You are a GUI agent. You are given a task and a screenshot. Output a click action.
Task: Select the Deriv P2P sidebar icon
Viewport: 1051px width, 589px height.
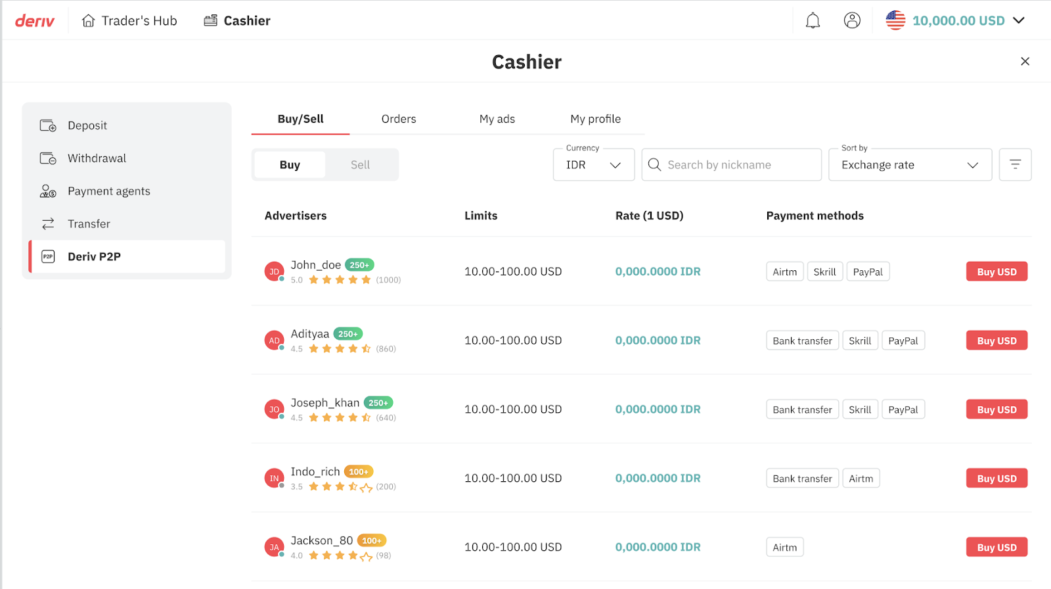pyautogui.click(x=47, y=256)
